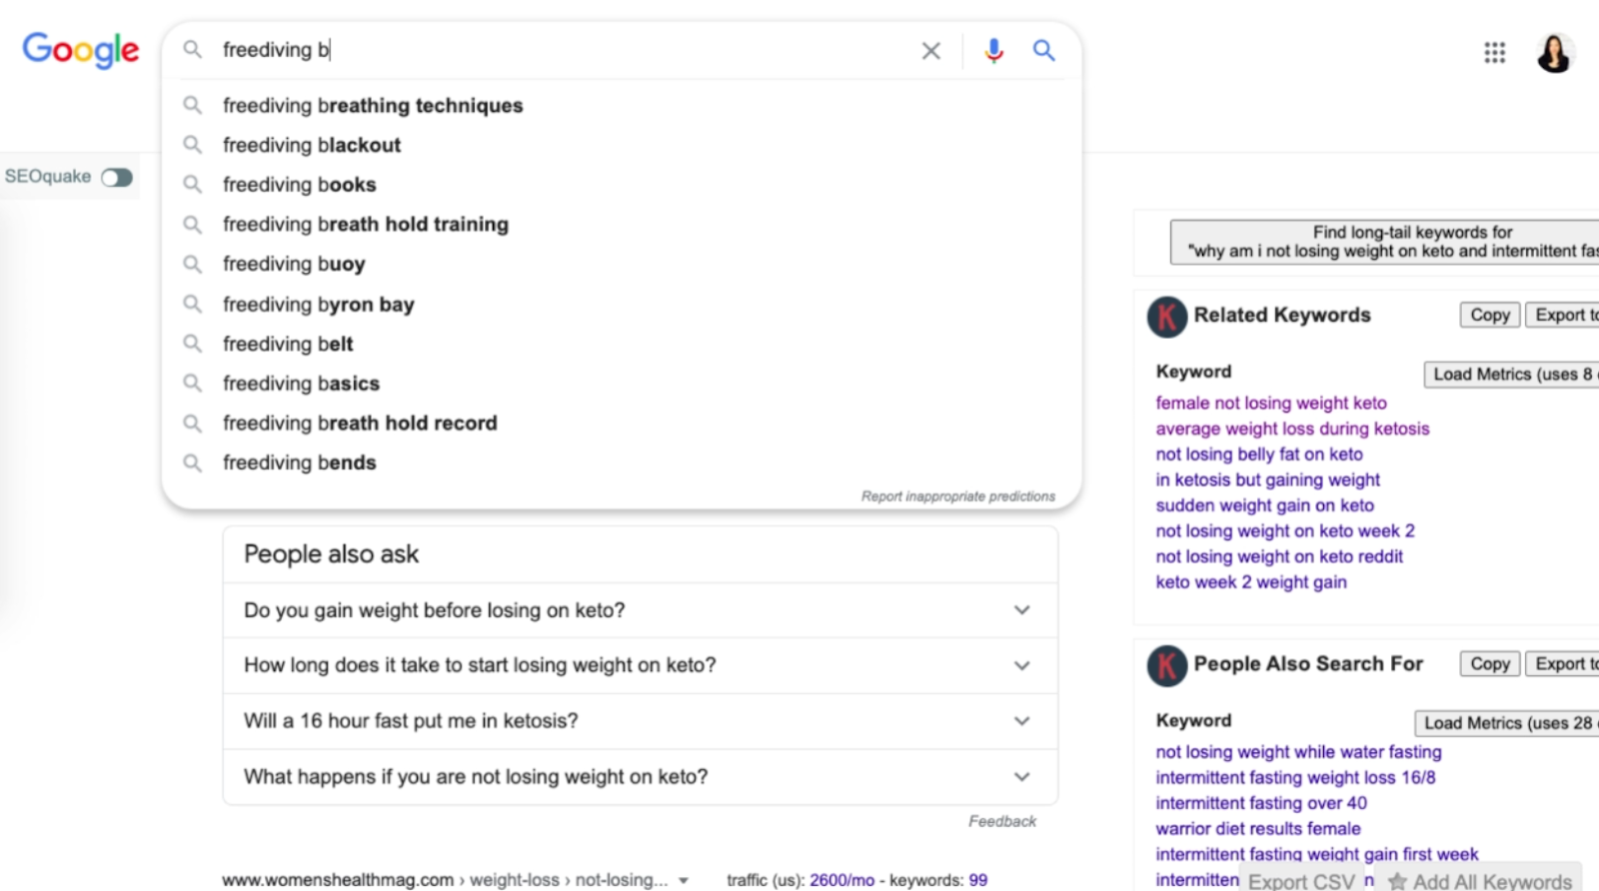Open the account profile picture
This screenshot has width=1599, height=891.
pos(1554,53)
